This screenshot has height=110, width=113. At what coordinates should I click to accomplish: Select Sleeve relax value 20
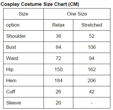(x=58, y=103)
